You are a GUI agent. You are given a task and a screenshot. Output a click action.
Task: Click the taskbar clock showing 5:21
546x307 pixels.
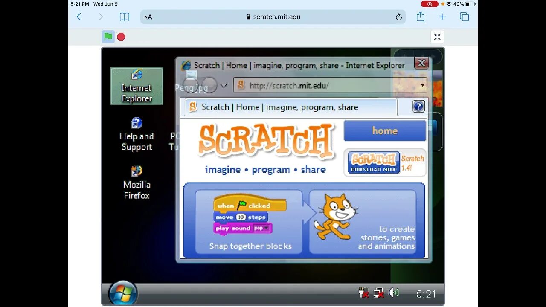point(426,294)
